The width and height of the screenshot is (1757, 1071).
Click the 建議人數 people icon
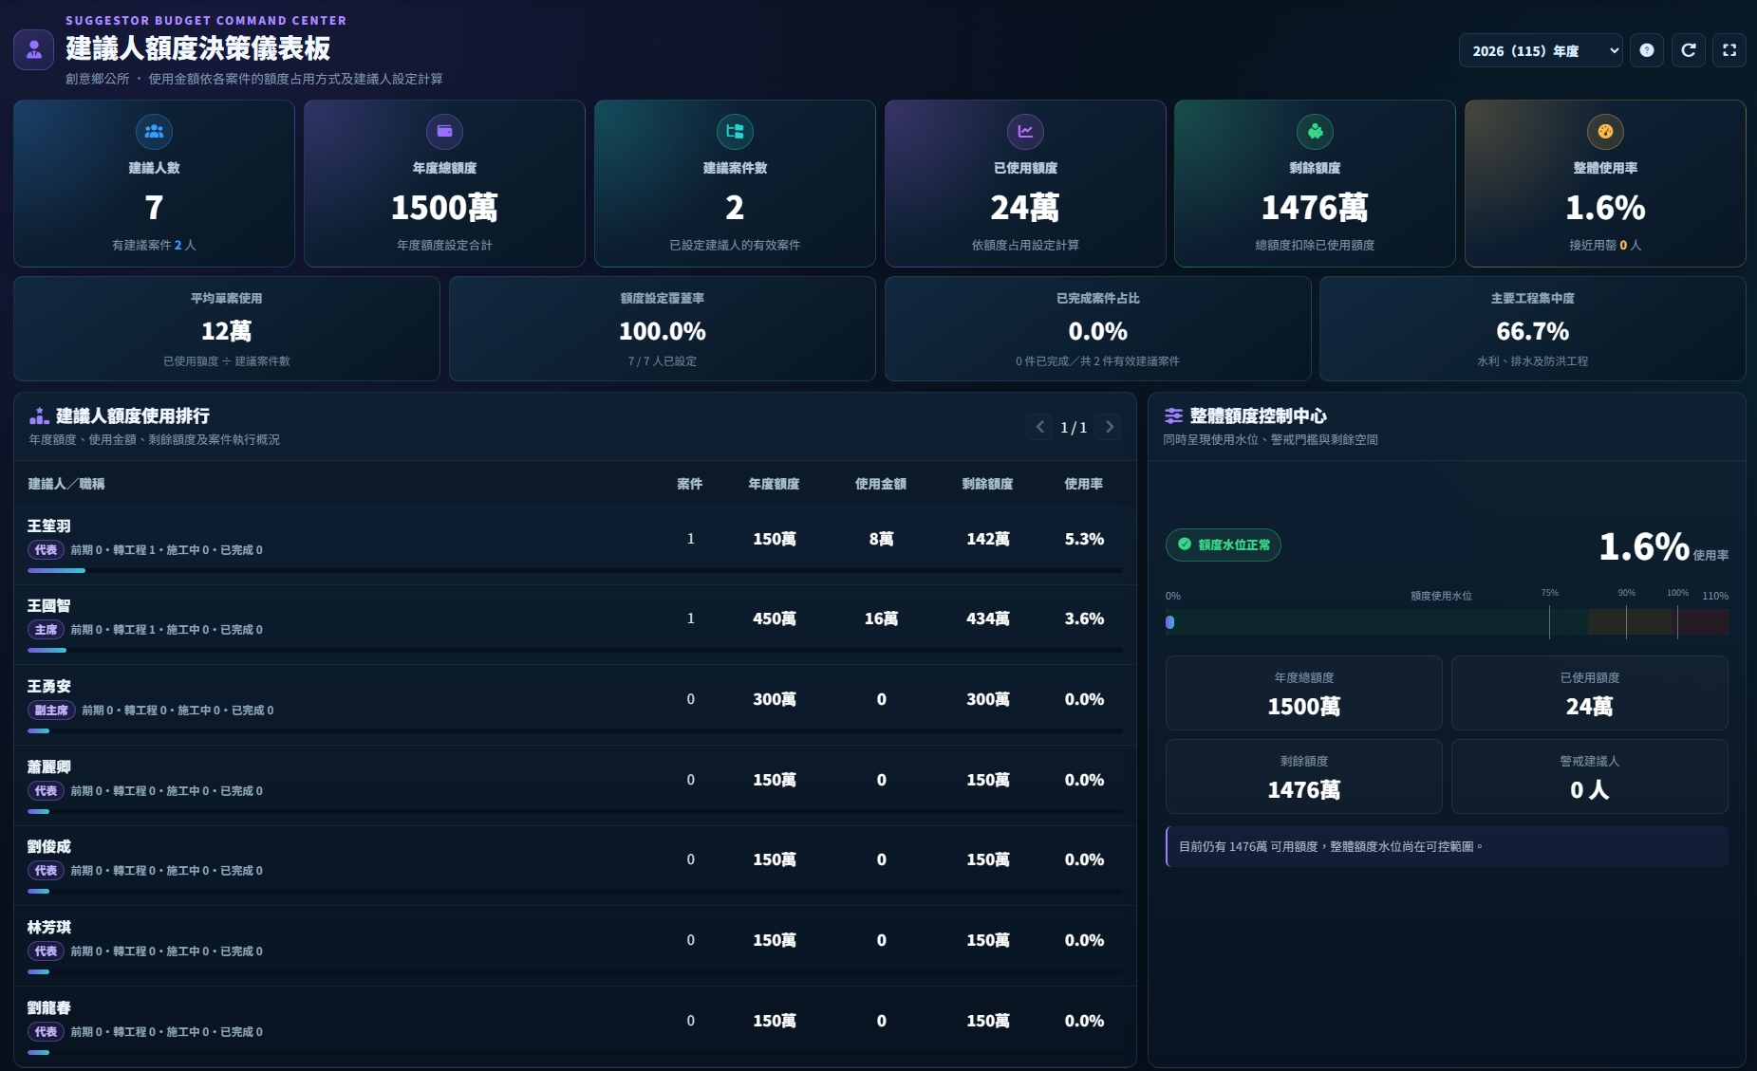(x=154, y=132)
